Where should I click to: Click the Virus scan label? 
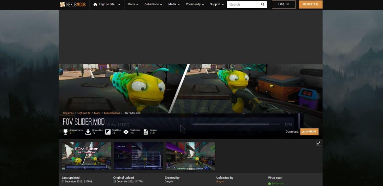pos(275,178)
